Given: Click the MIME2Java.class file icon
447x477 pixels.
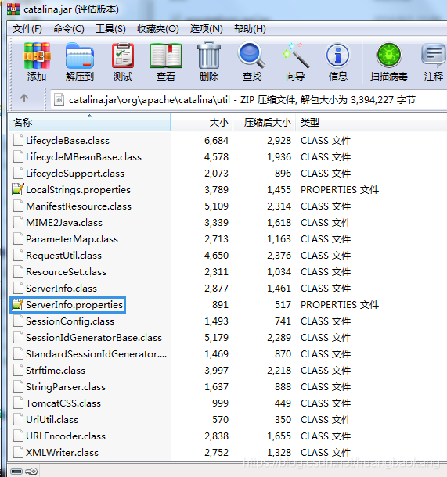Looking at the screenshot, I should [18, 222].
